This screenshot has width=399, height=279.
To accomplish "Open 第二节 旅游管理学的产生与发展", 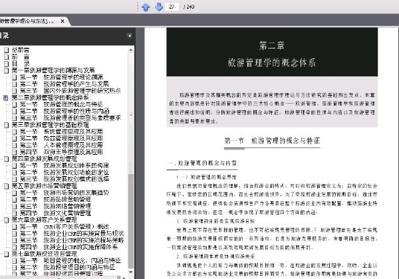I will point(65,84).
